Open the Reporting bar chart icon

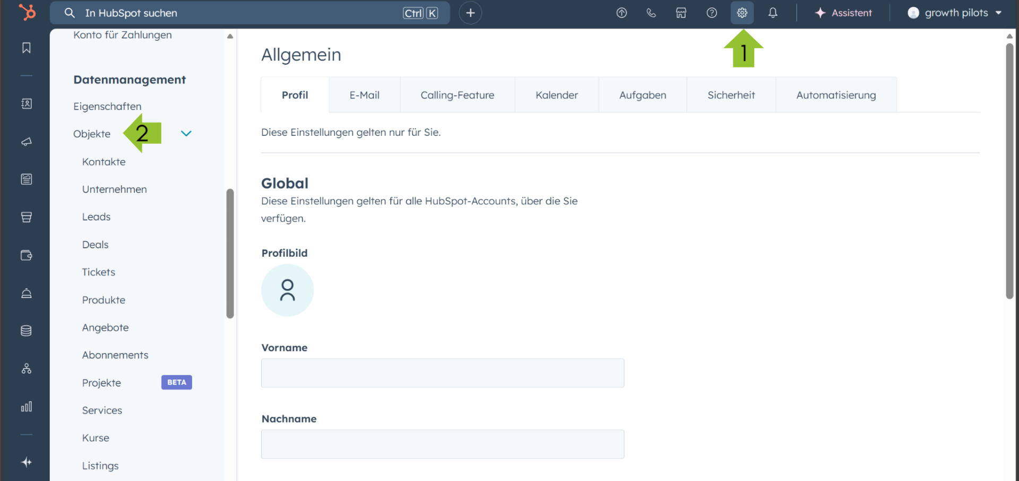click(x=27, y=407)
